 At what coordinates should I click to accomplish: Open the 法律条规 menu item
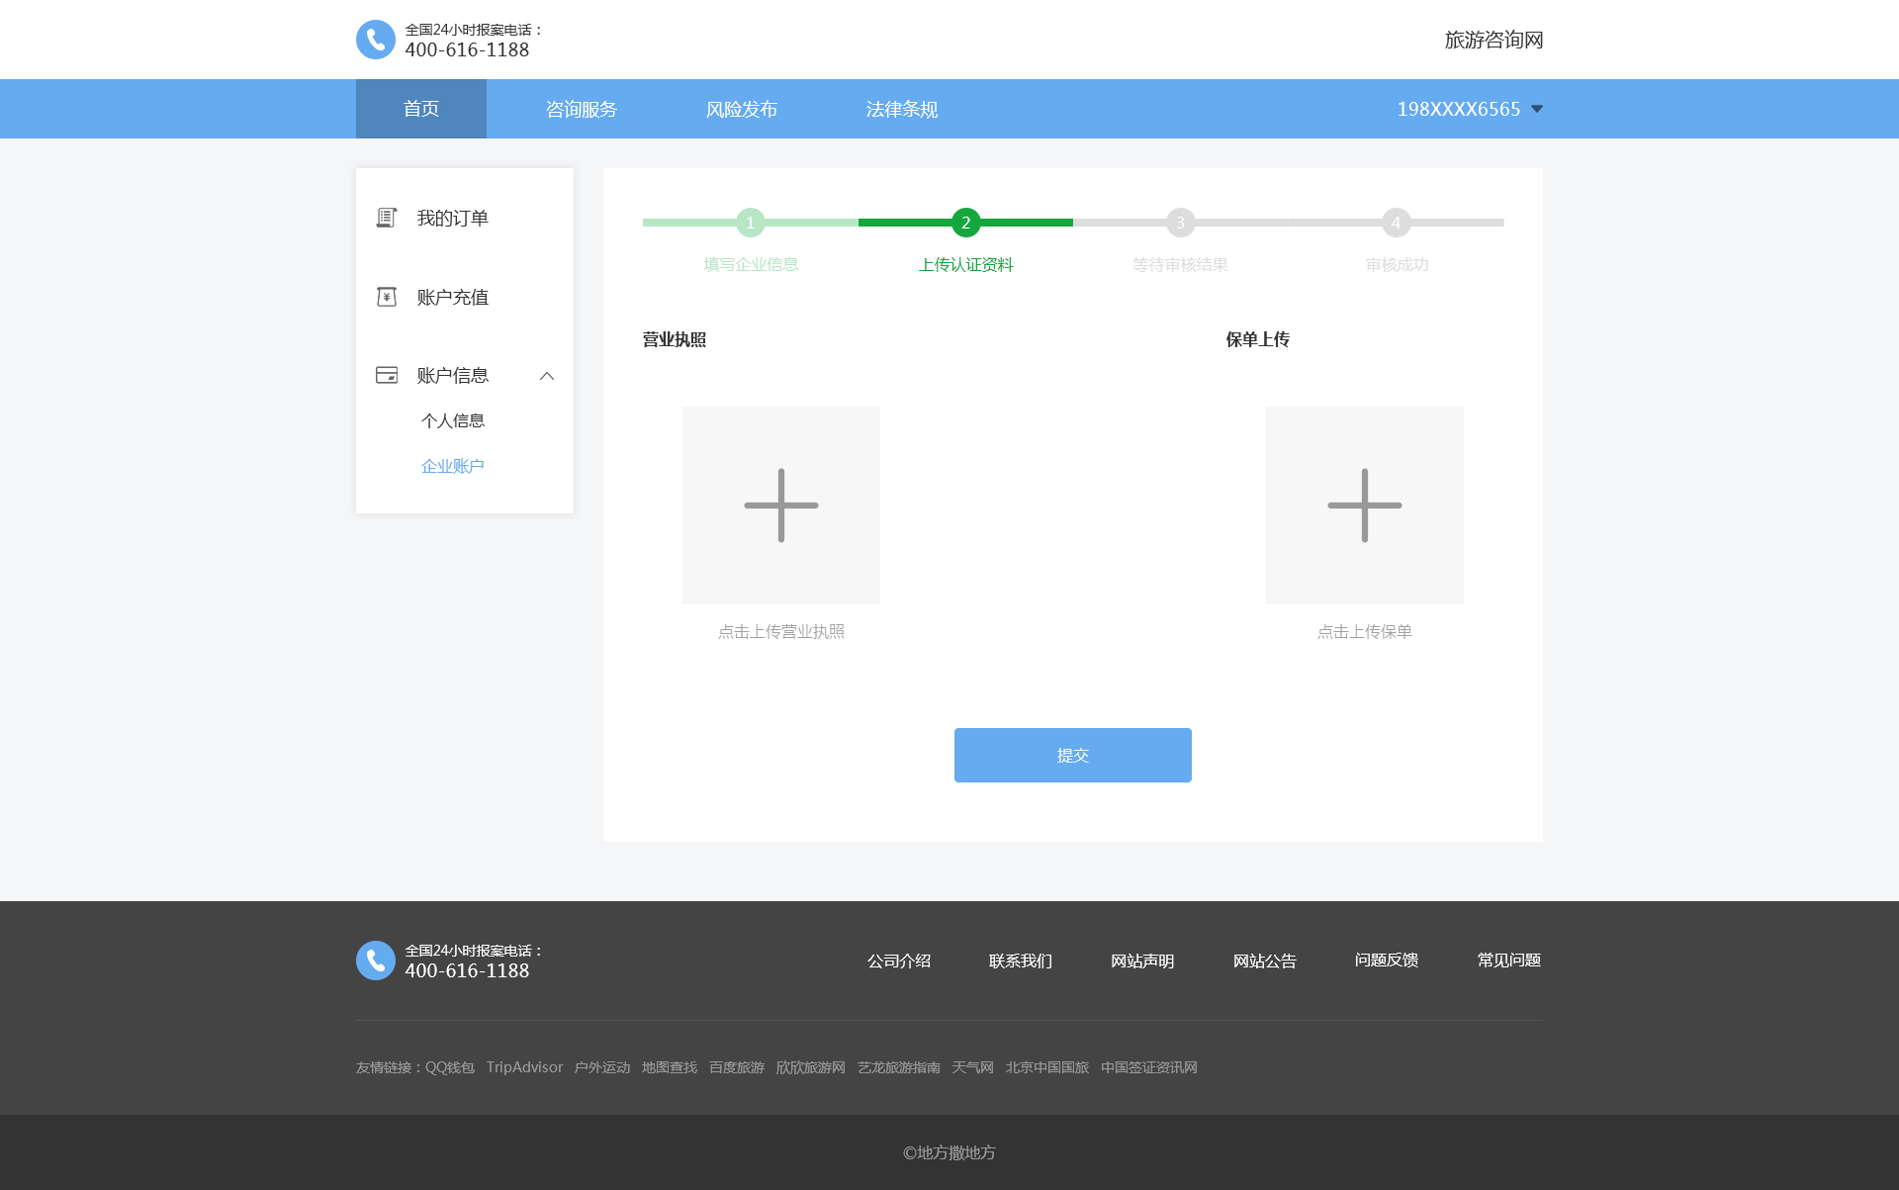tap(902, 109)
